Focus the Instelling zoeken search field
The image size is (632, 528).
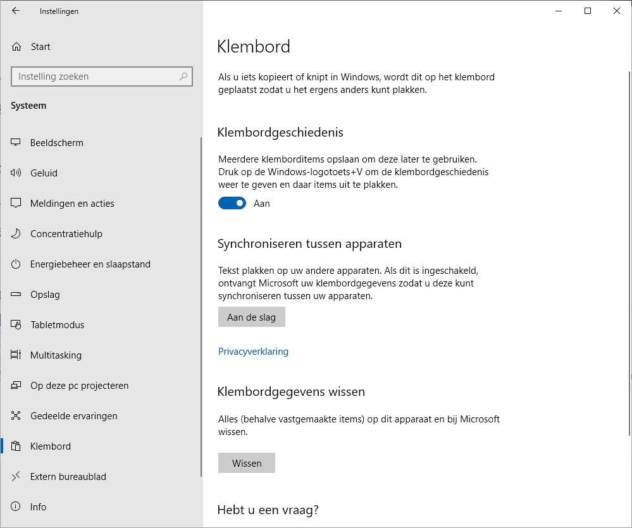(x=95, y=77)
